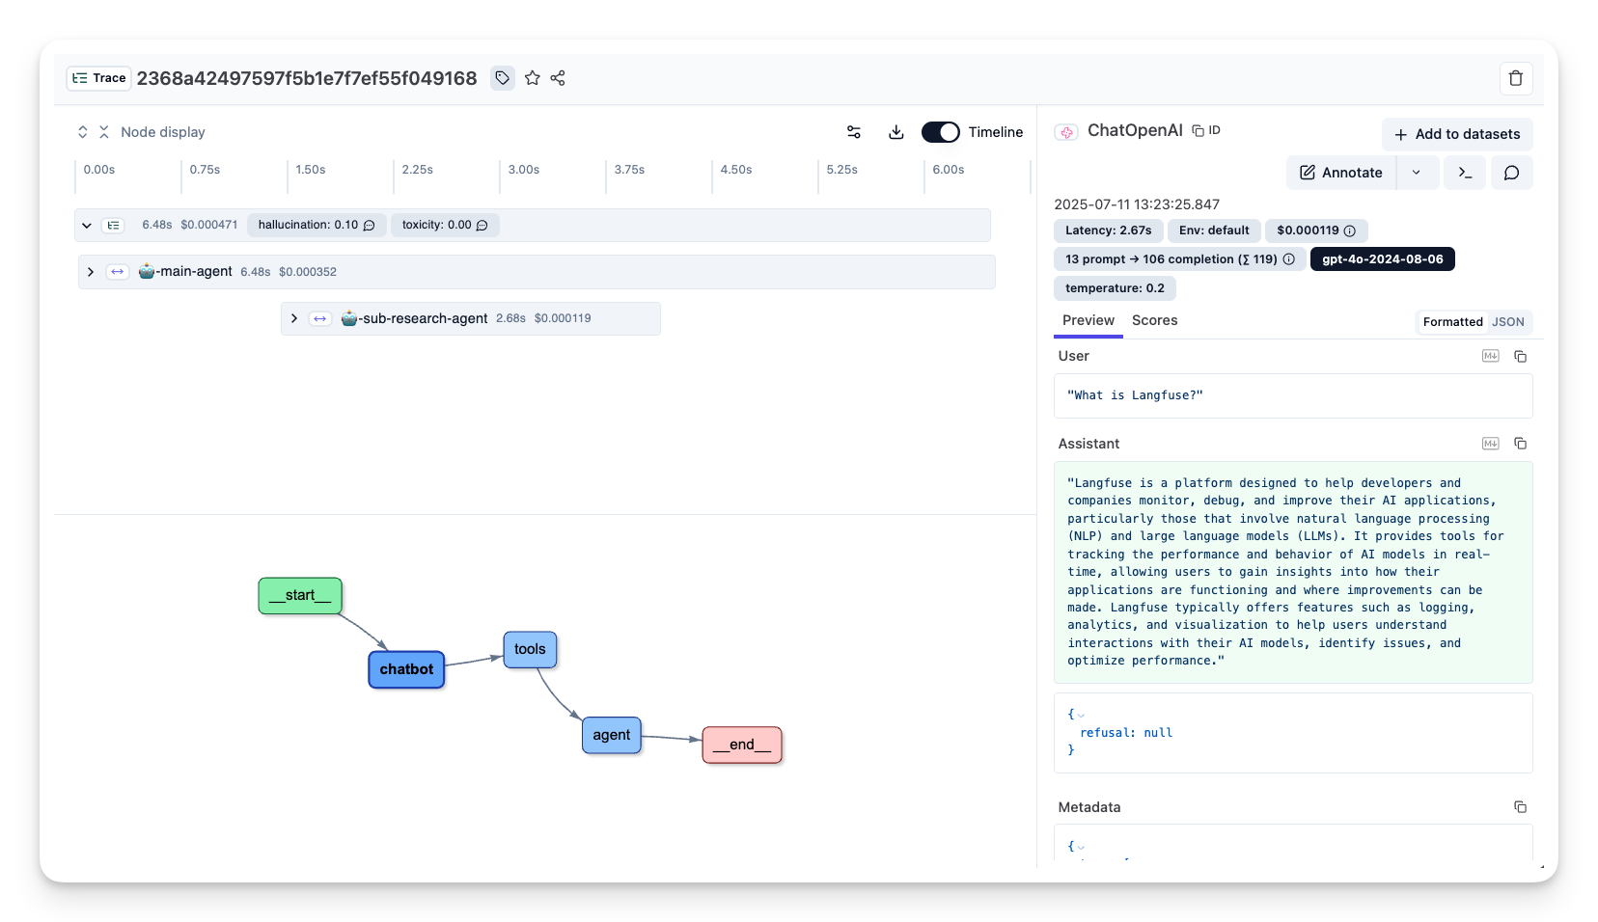
Task: Expand the sub-research-agent span
Action: pos(294,317)
